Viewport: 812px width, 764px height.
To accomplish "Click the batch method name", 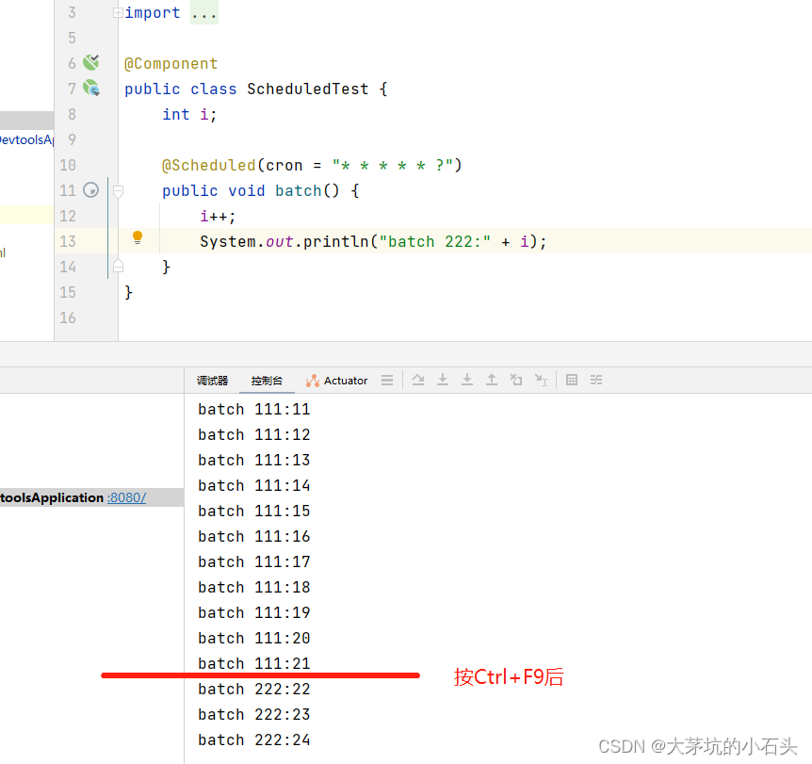I will [299, 190].
